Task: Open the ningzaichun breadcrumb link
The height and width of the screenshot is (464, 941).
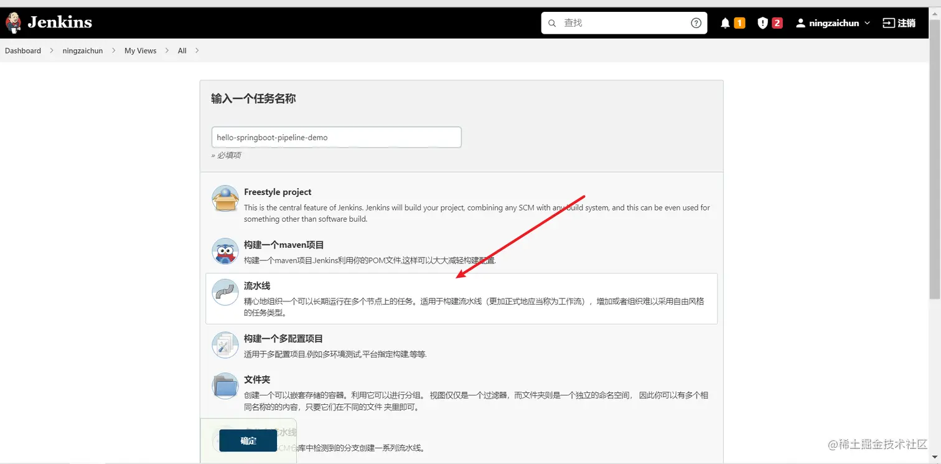Action: pyautogui.click(x=83, y=50)
